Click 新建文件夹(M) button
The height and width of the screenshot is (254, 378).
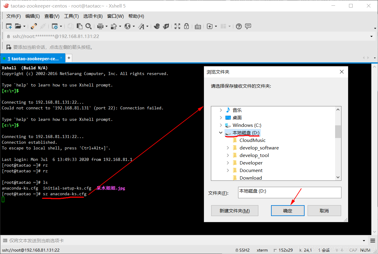tap(235, 211)
